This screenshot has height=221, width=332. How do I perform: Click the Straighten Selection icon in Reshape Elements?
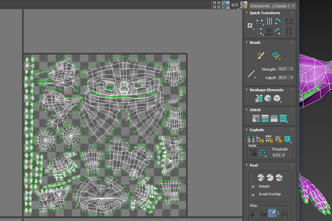(x=259, y=98)
